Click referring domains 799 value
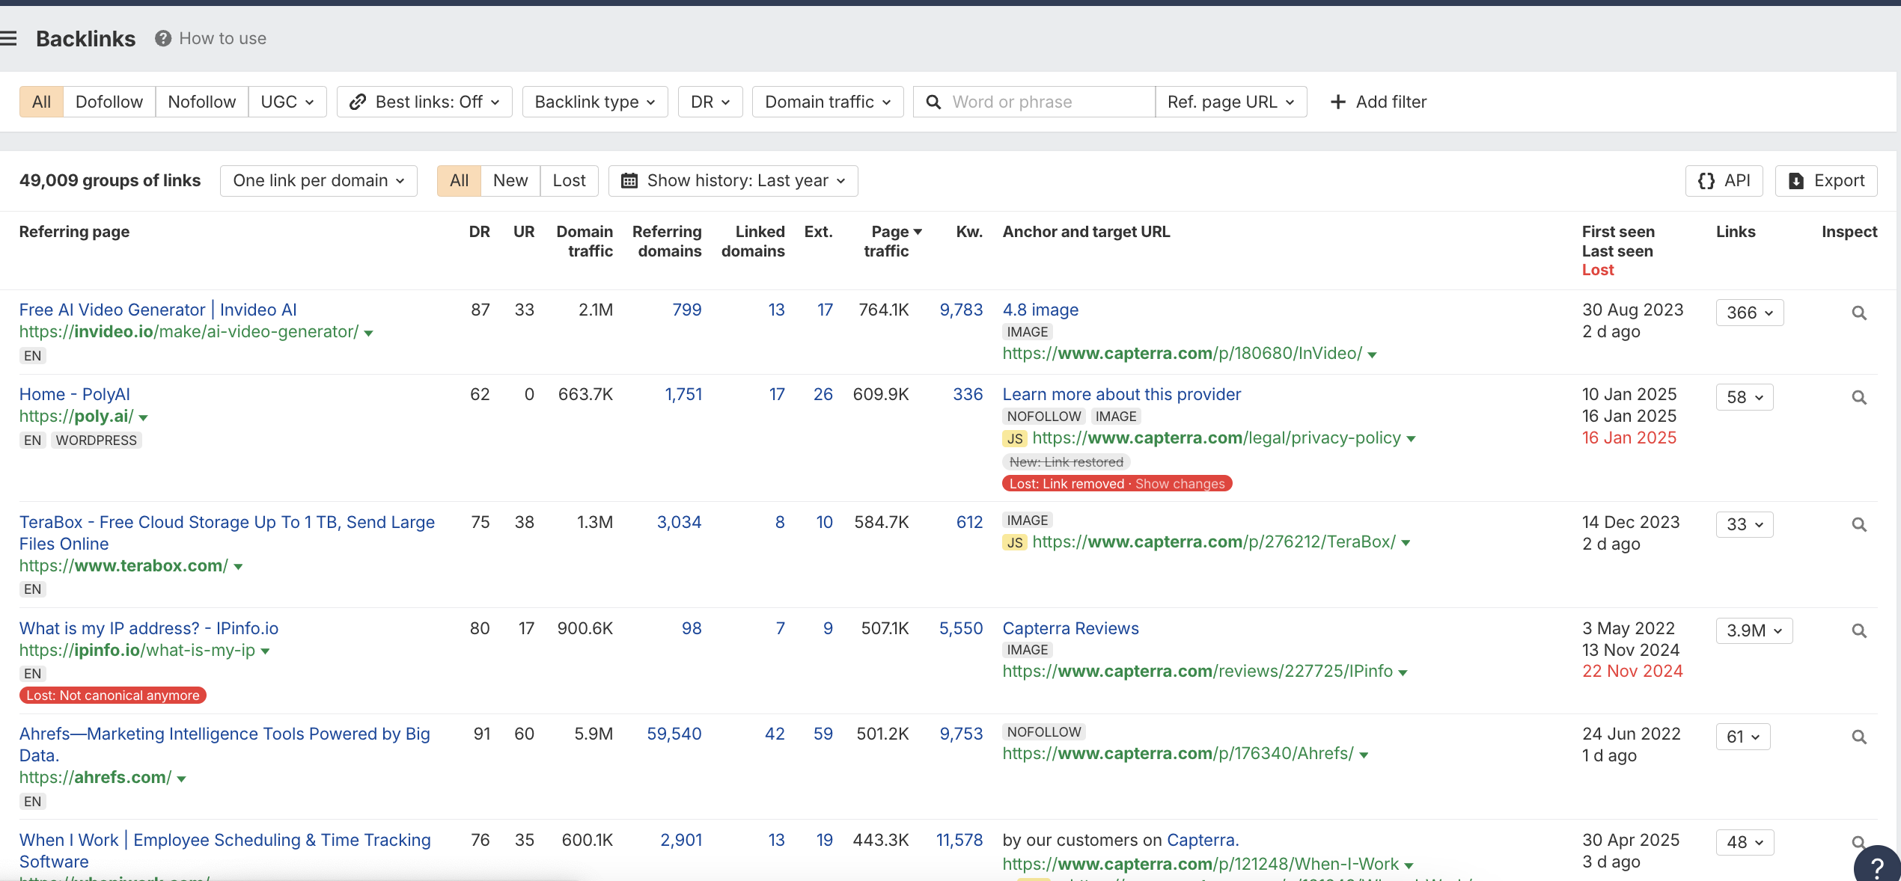Viewport: 1901px width, 881px height. click(687, 310)
